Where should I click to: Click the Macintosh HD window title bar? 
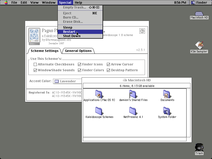click(137, 80)
